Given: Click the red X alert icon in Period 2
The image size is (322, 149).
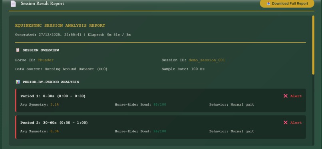Looking at the screenshot, I should coord(286,123).
